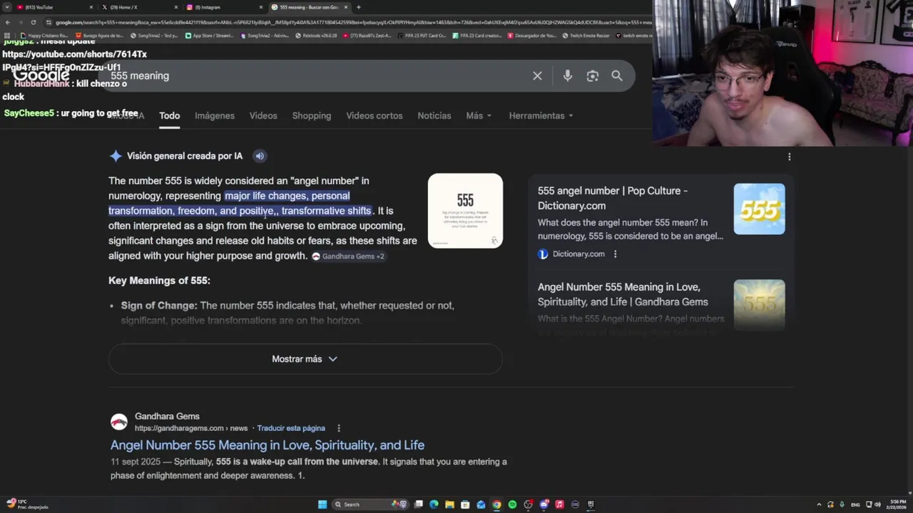Viewport: 913px width, 513px height.
Task: Open Google Chrome taskbar icon
Action: (496, 504)
